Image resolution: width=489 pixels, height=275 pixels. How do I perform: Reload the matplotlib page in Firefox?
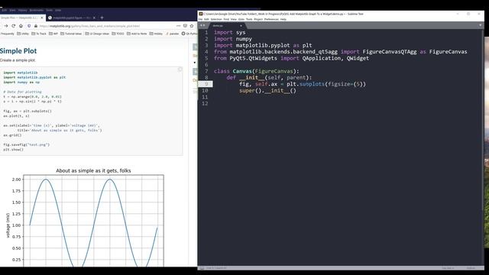tap(14, 26)
